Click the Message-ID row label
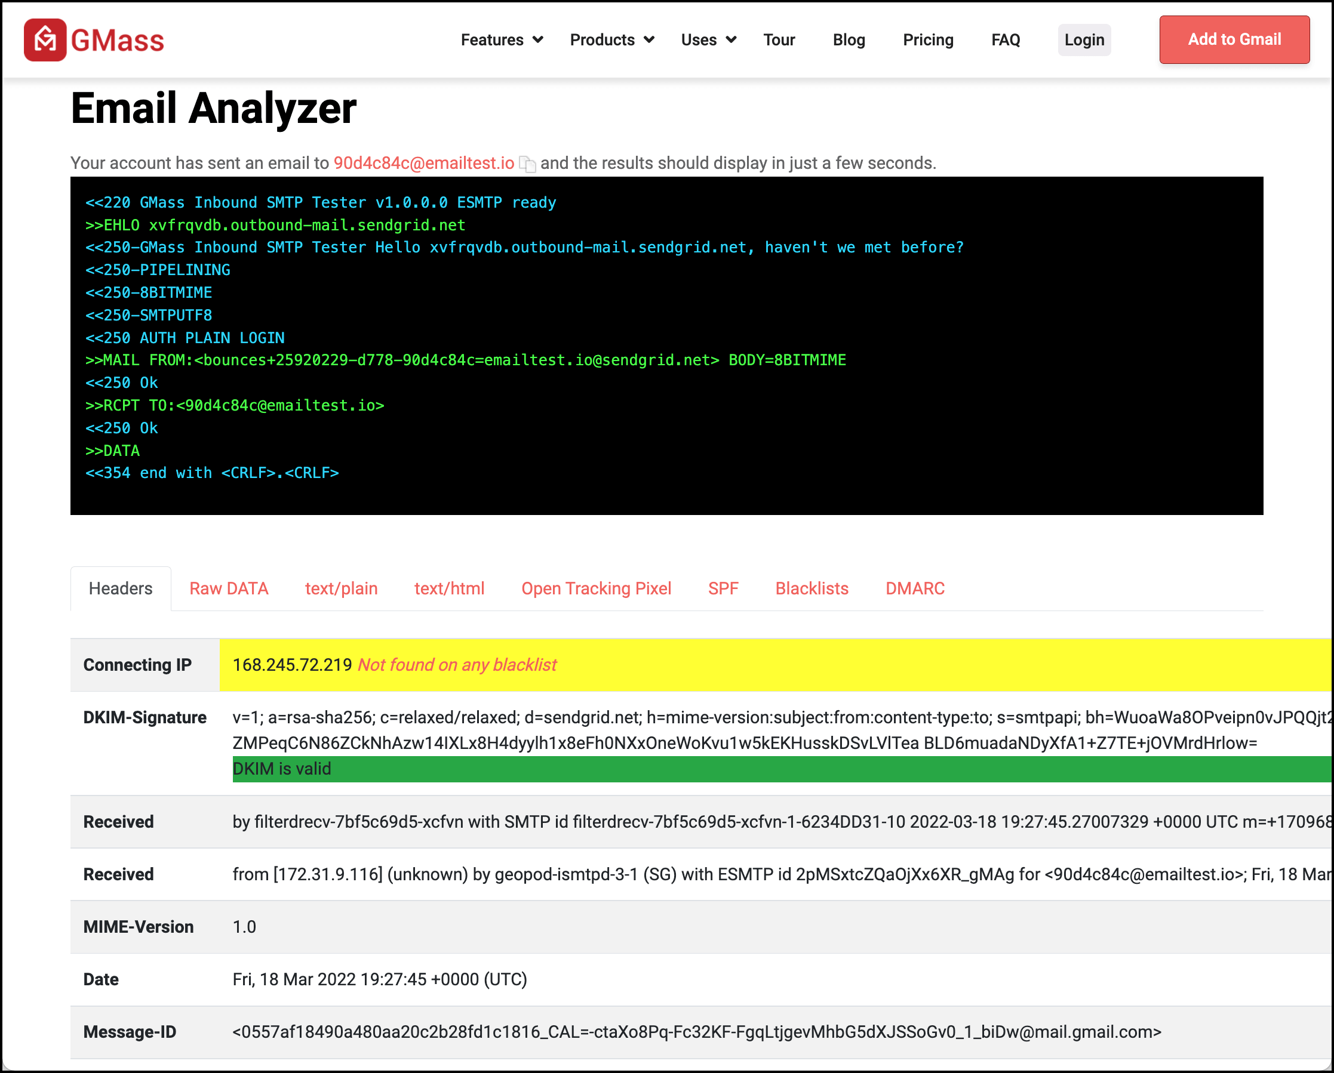Viewport: 1334px width, 1073px height. pos(130,1032)
